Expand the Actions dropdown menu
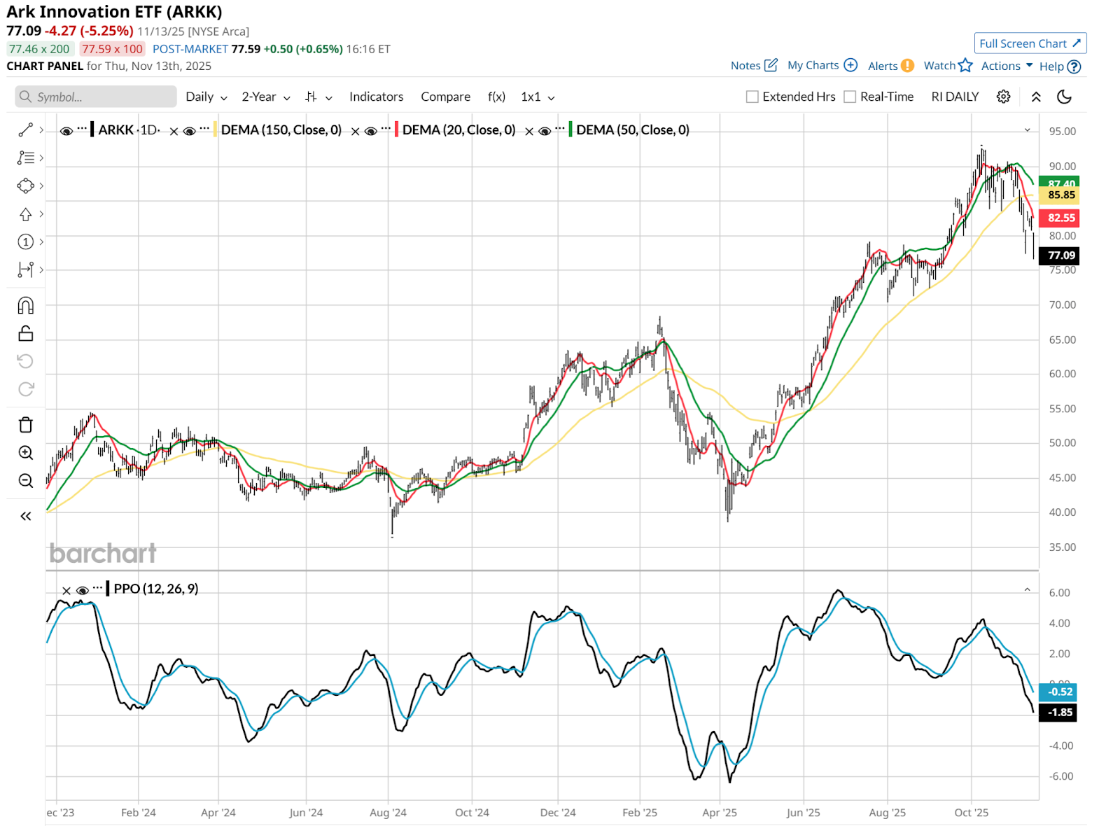 tap(1007, 66)
